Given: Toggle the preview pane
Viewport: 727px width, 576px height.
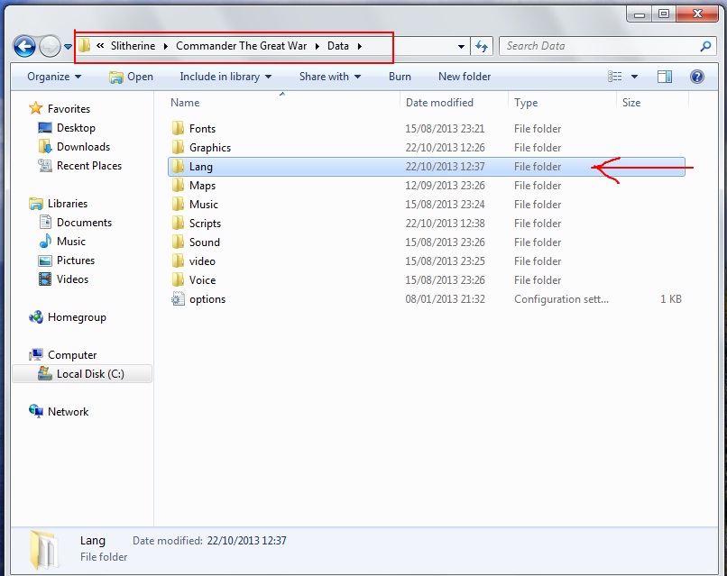Looking at the screenshot, I should 665,77.
